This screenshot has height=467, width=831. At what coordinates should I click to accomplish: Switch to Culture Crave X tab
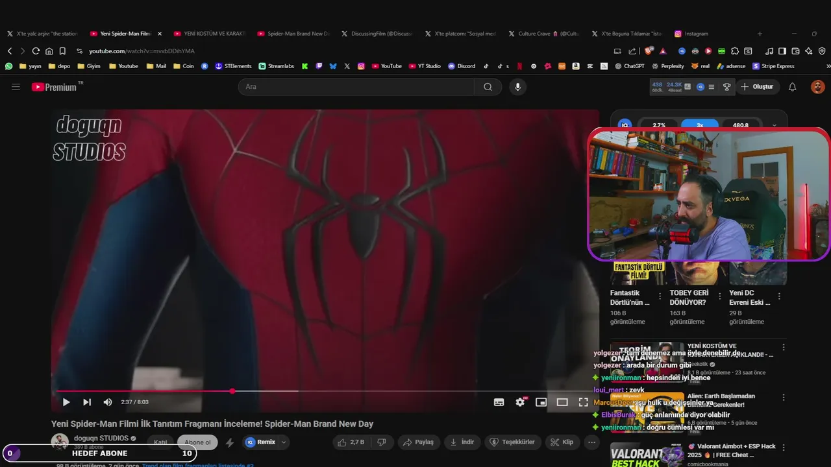544,33
